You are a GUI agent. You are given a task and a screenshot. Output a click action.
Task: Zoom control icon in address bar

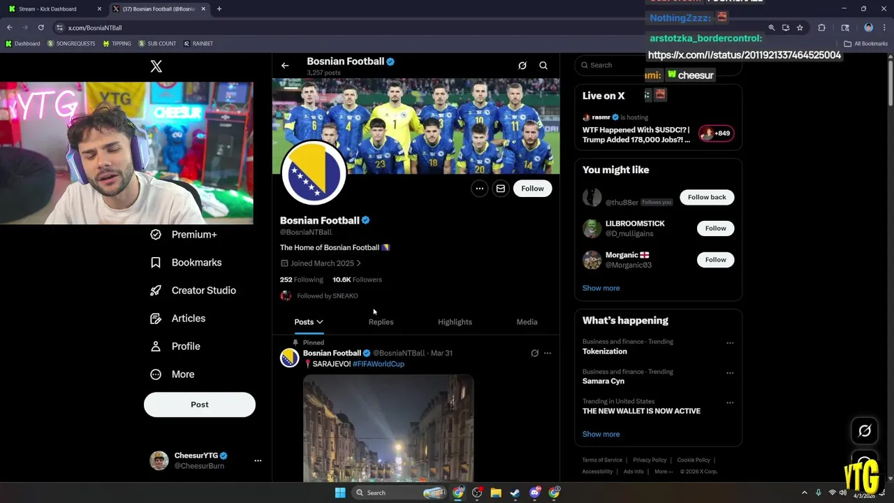[772, 28]
